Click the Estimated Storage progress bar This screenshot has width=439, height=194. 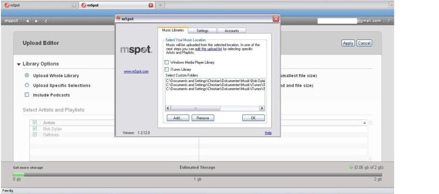(198, 174)
